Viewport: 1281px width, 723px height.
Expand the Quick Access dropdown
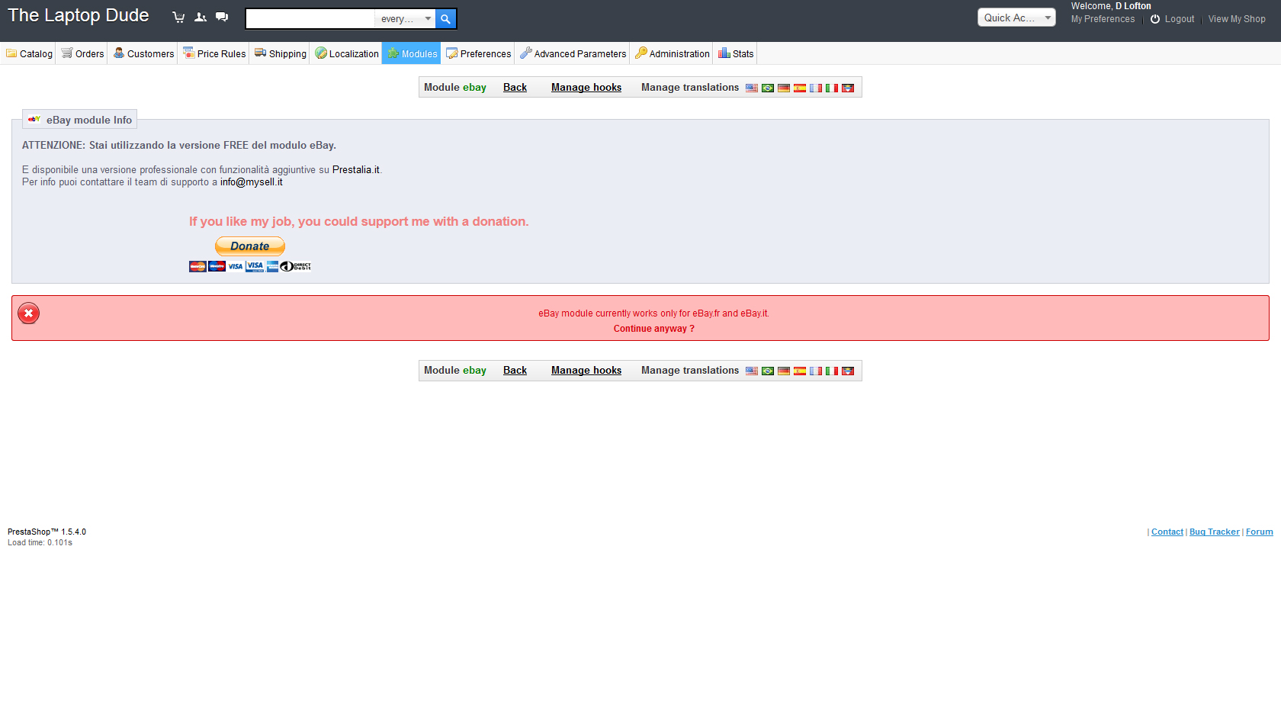coord(1016,18)
